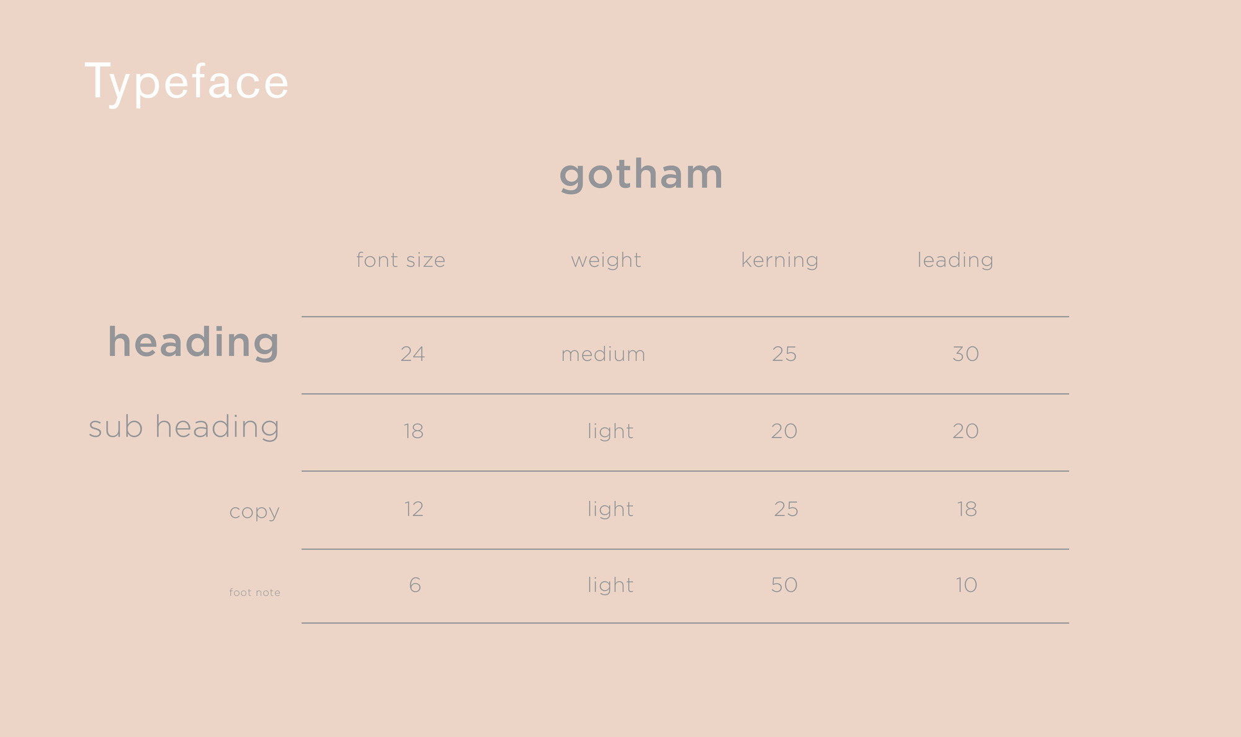The image size is (1241, 737).
Task: Click the font size column header
Action: coord(401,260)
